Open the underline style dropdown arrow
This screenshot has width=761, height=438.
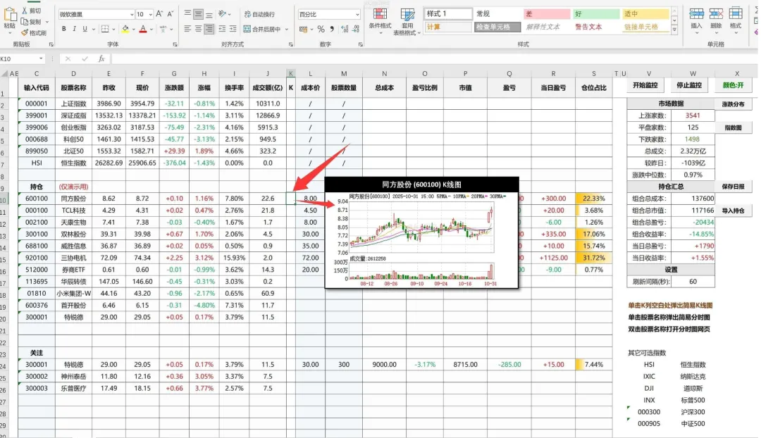pos(93,30)
